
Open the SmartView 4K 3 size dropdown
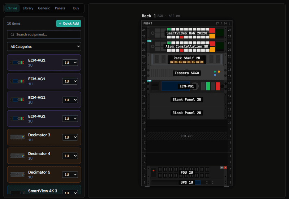coord(70,192)
